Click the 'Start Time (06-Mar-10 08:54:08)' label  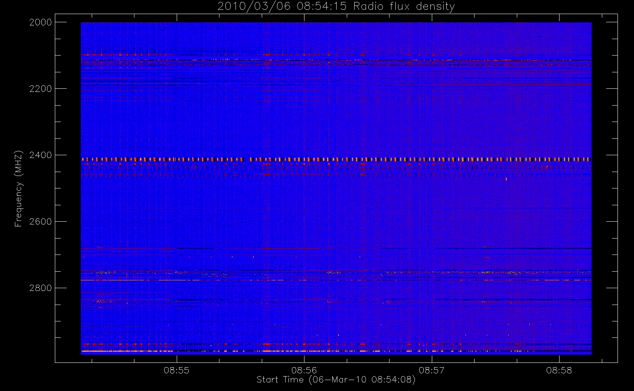tap(336, 380)
